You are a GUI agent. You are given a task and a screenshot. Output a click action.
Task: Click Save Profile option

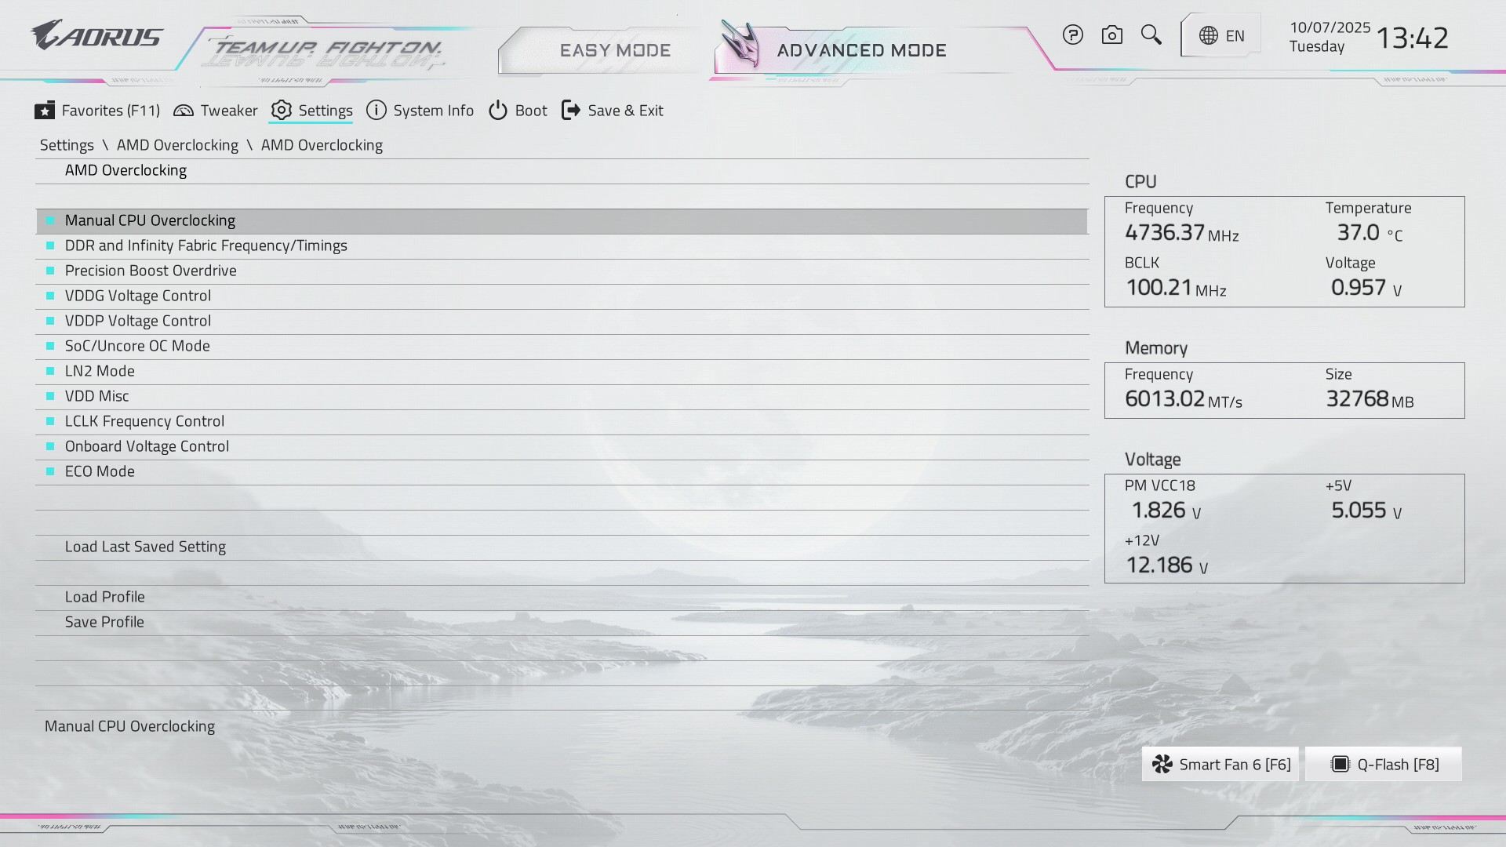104,622
